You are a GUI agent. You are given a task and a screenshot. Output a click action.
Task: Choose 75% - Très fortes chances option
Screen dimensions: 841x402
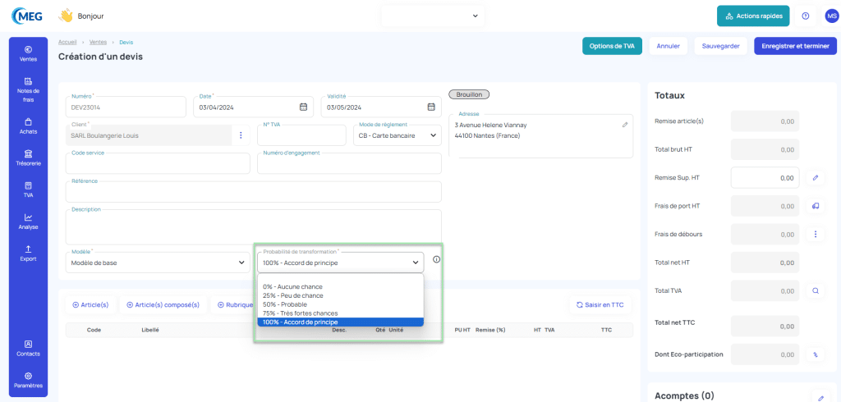299,313
